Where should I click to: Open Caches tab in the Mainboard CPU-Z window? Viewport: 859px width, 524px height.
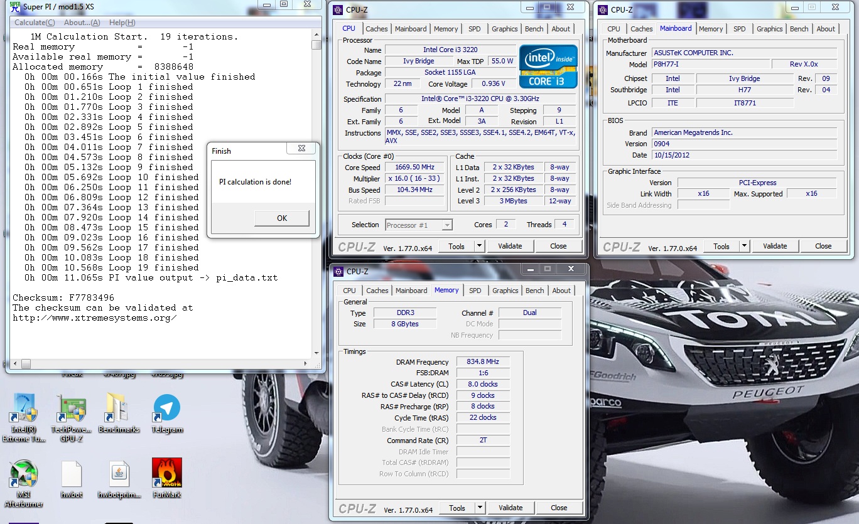pyautogui.click(x=642, y=29)
